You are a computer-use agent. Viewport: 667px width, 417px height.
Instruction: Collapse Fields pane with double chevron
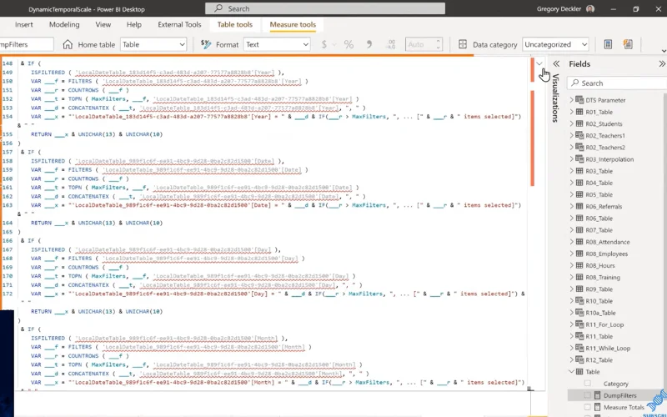click(662, 64)
